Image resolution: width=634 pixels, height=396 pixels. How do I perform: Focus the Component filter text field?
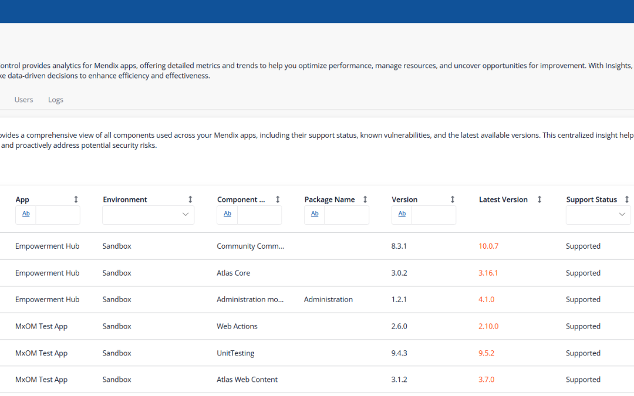pyautogui.click(x=259, y=215)
